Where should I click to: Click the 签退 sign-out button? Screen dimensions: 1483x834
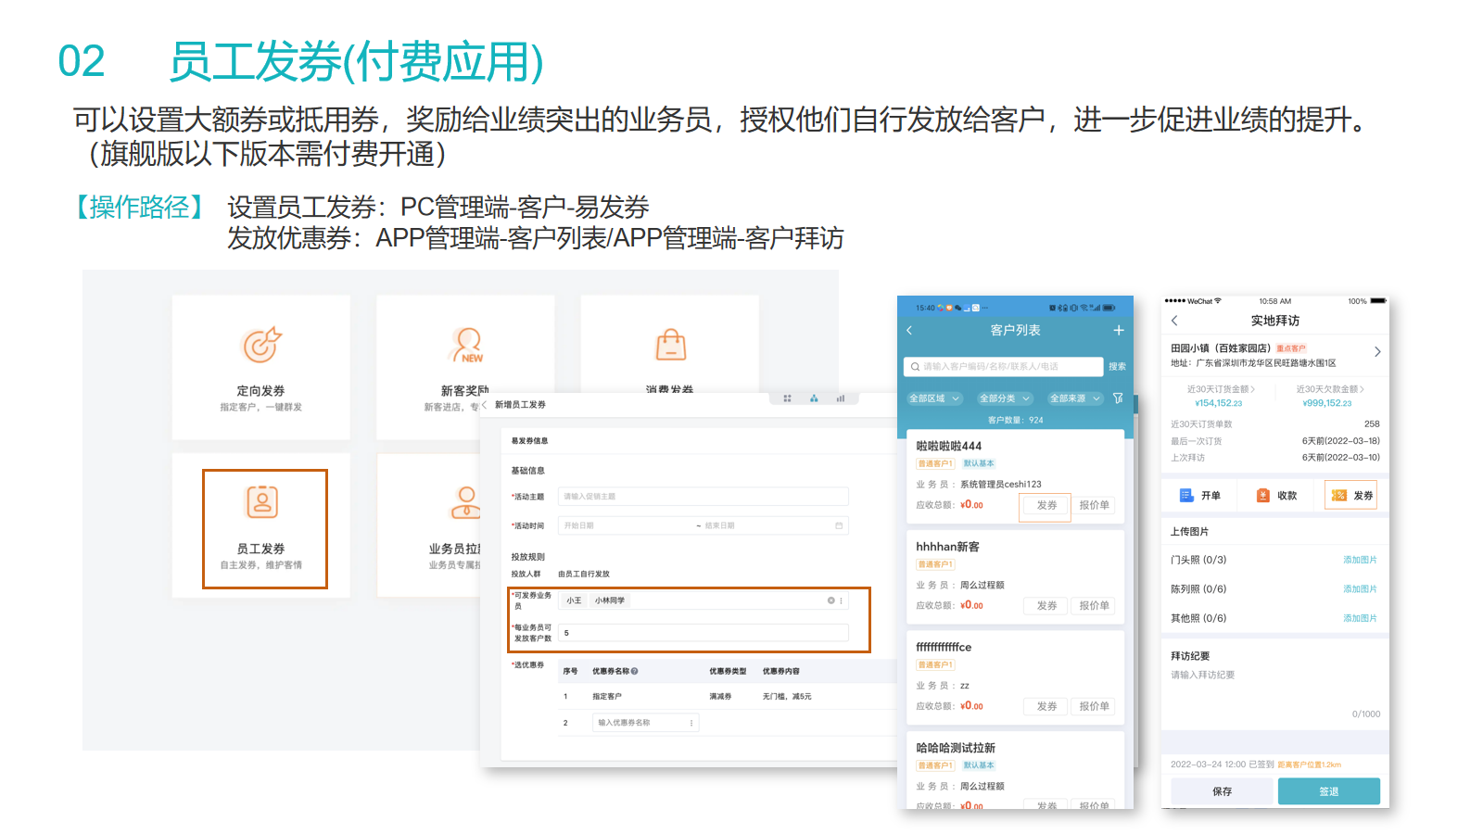click(1329, 791)
